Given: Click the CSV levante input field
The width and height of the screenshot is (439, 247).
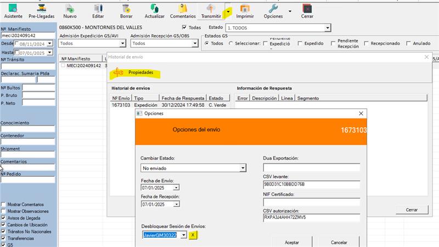Looking at the screenshot, I should pyautogui.click(x=311, y=184).
